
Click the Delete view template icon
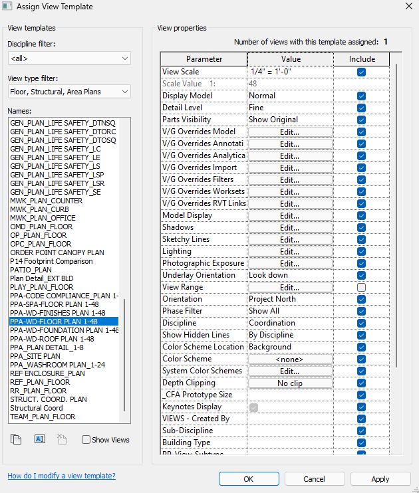point(62,439)
